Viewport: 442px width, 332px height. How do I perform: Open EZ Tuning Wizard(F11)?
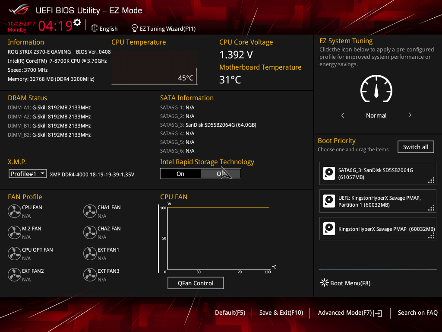[168, 29]
